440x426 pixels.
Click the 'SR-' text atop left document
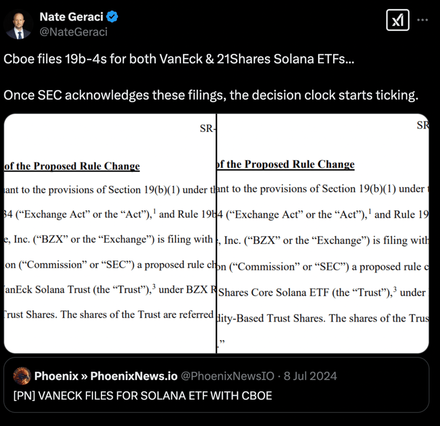207,129
